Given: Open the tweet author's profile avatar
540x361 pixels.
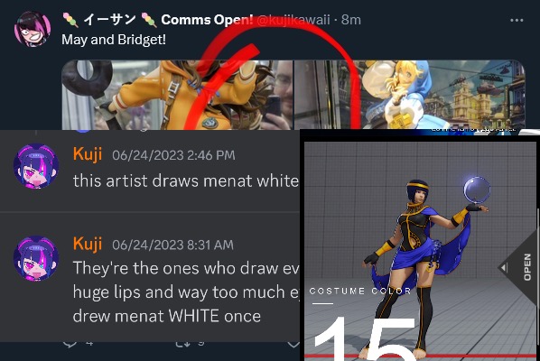Looking at the screenshot, I should coord(33,29).
